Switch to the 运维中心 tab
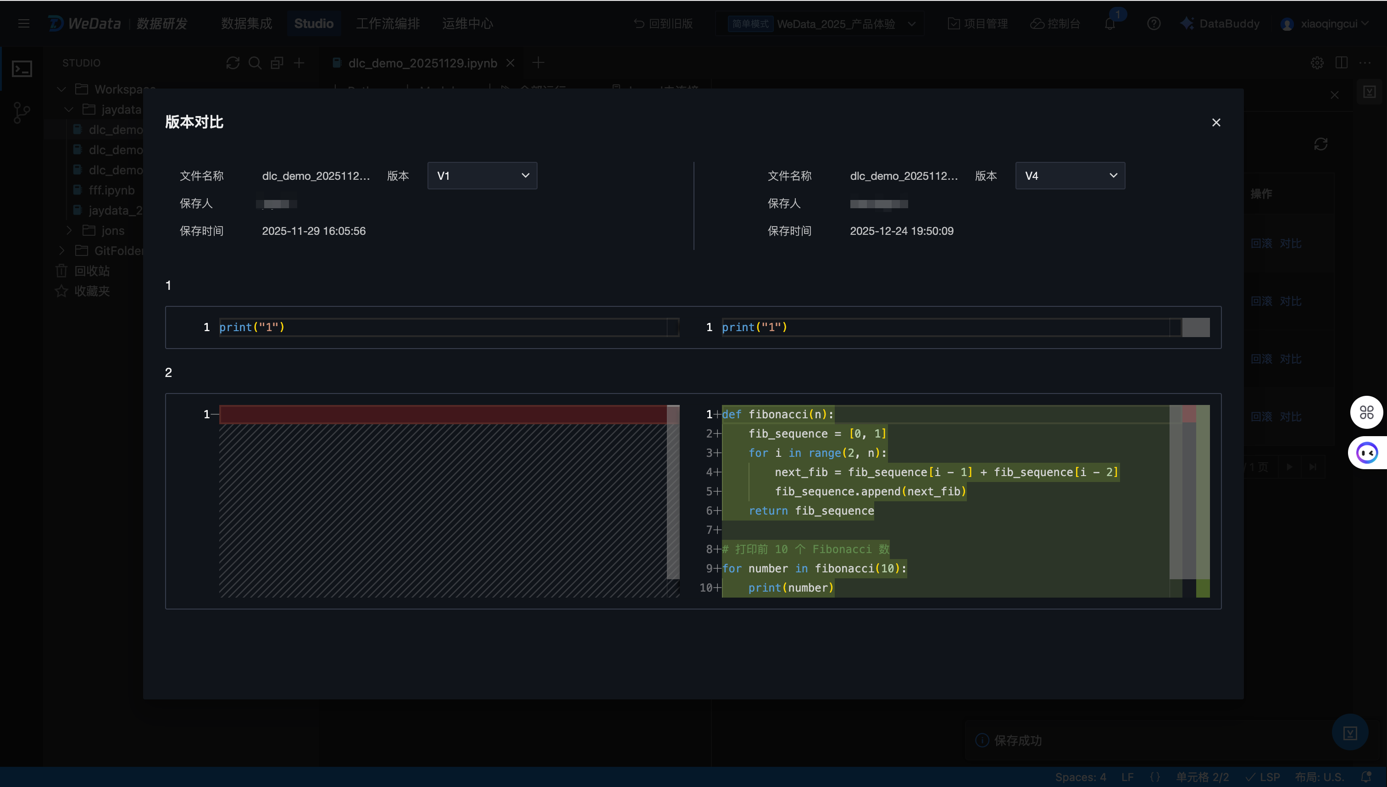 tap(467, 24)
